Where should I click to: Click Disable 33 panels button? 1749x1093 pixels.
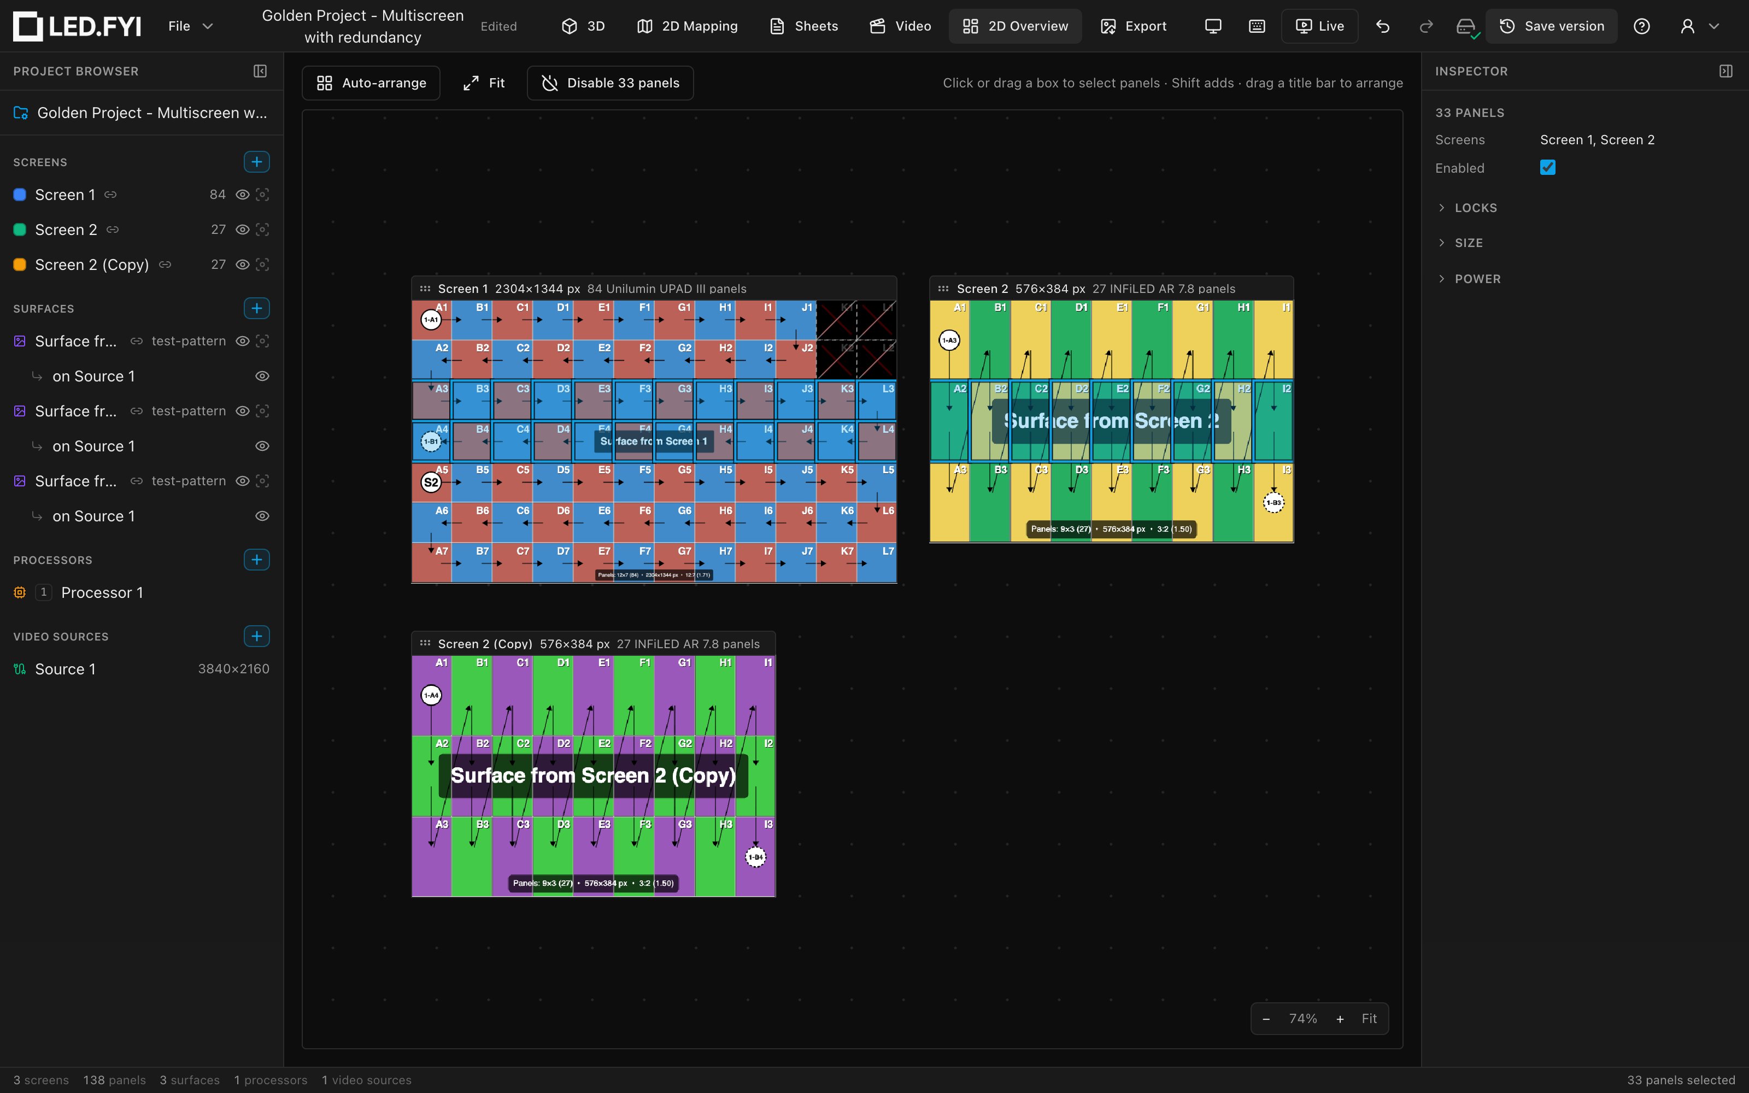(611, 83)
